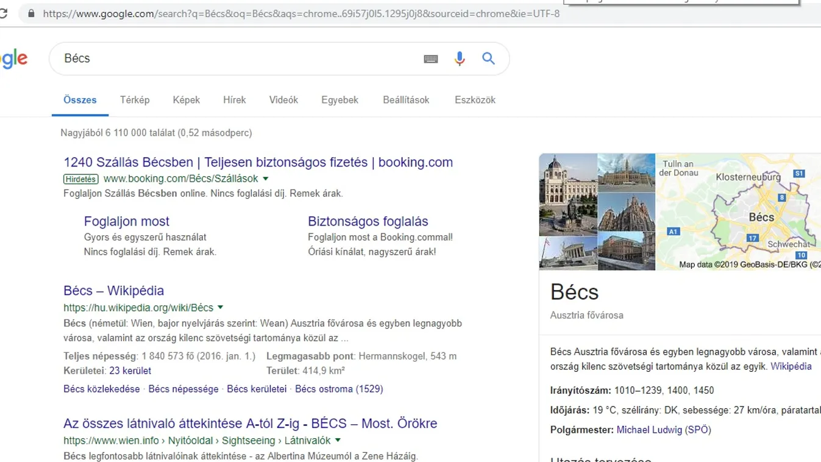
Task: Click the Klosterneuburg label on map
Action: (x=748, y=177)
